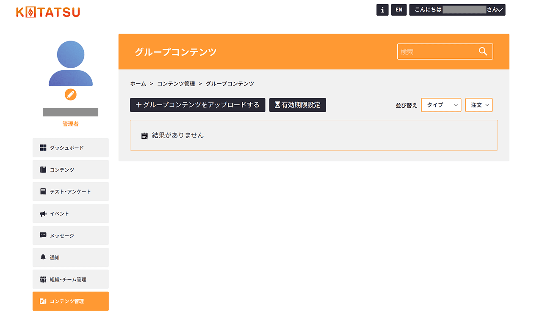The image size is (542, 312).
Task: Open the タイプ sort dropdown
Action: (441, 105)
